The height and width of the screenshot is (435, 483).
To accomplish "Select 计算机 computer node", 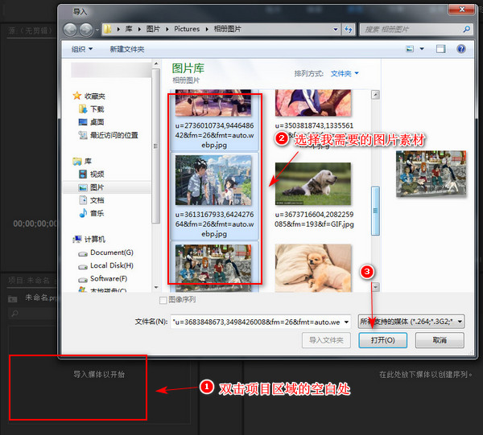I will pos(89,239).
